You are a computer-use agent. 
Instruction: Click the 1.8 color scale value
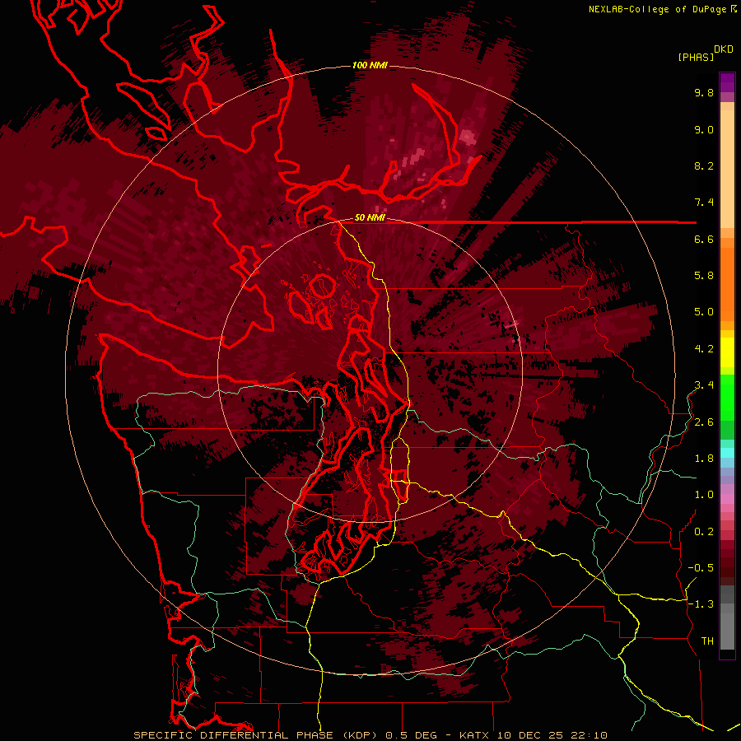[704, 459]
